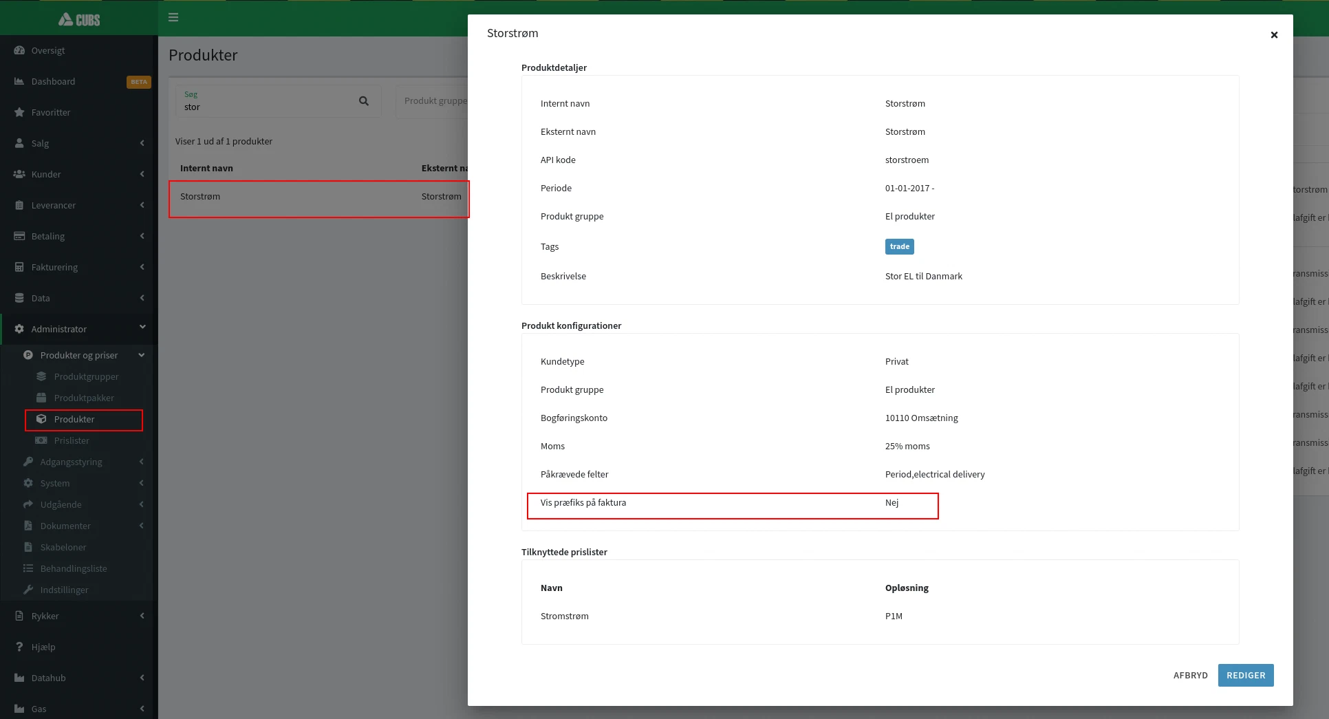Click the CUBS logo
Image resolution: width=1329 pixels, height=719 pixels.
(x=79, y=19)
